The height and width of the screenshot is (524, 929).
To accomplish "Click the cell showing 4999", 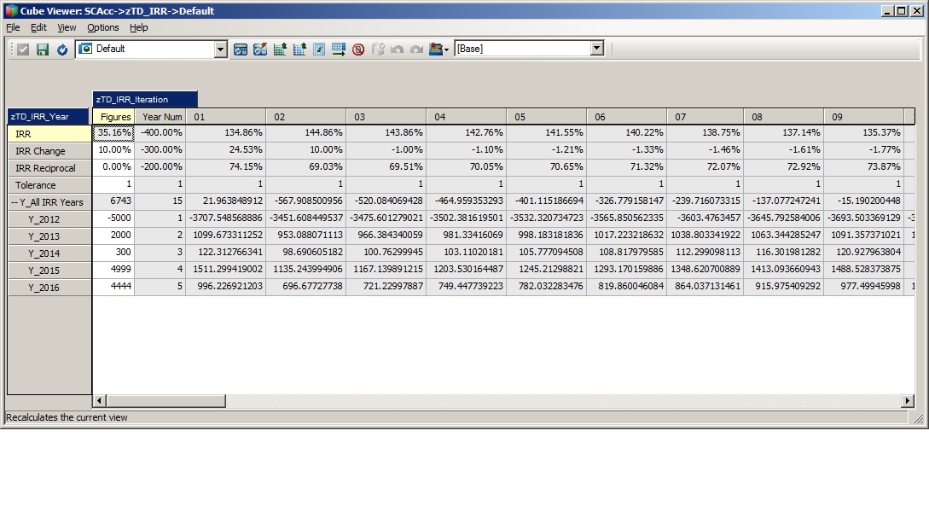I will point(113,269).
